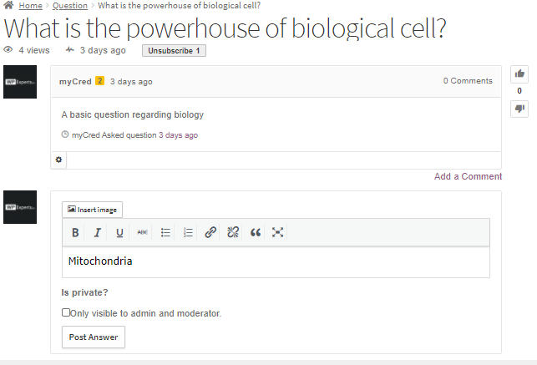Viewport: 537px width, 365px height.
Task: Click the Unsubscribe button
Action: [174, 51]
